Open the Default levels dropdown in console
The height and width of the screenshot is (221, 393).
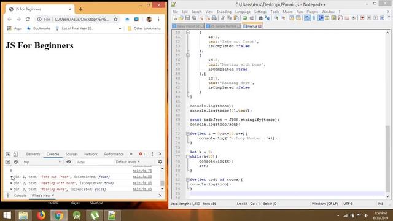(x=128, y=162)
